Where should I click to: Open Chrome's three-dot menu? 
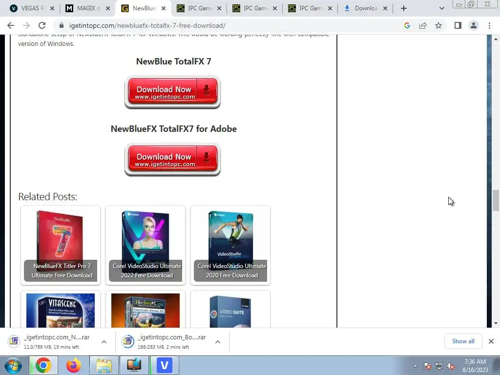489,25
